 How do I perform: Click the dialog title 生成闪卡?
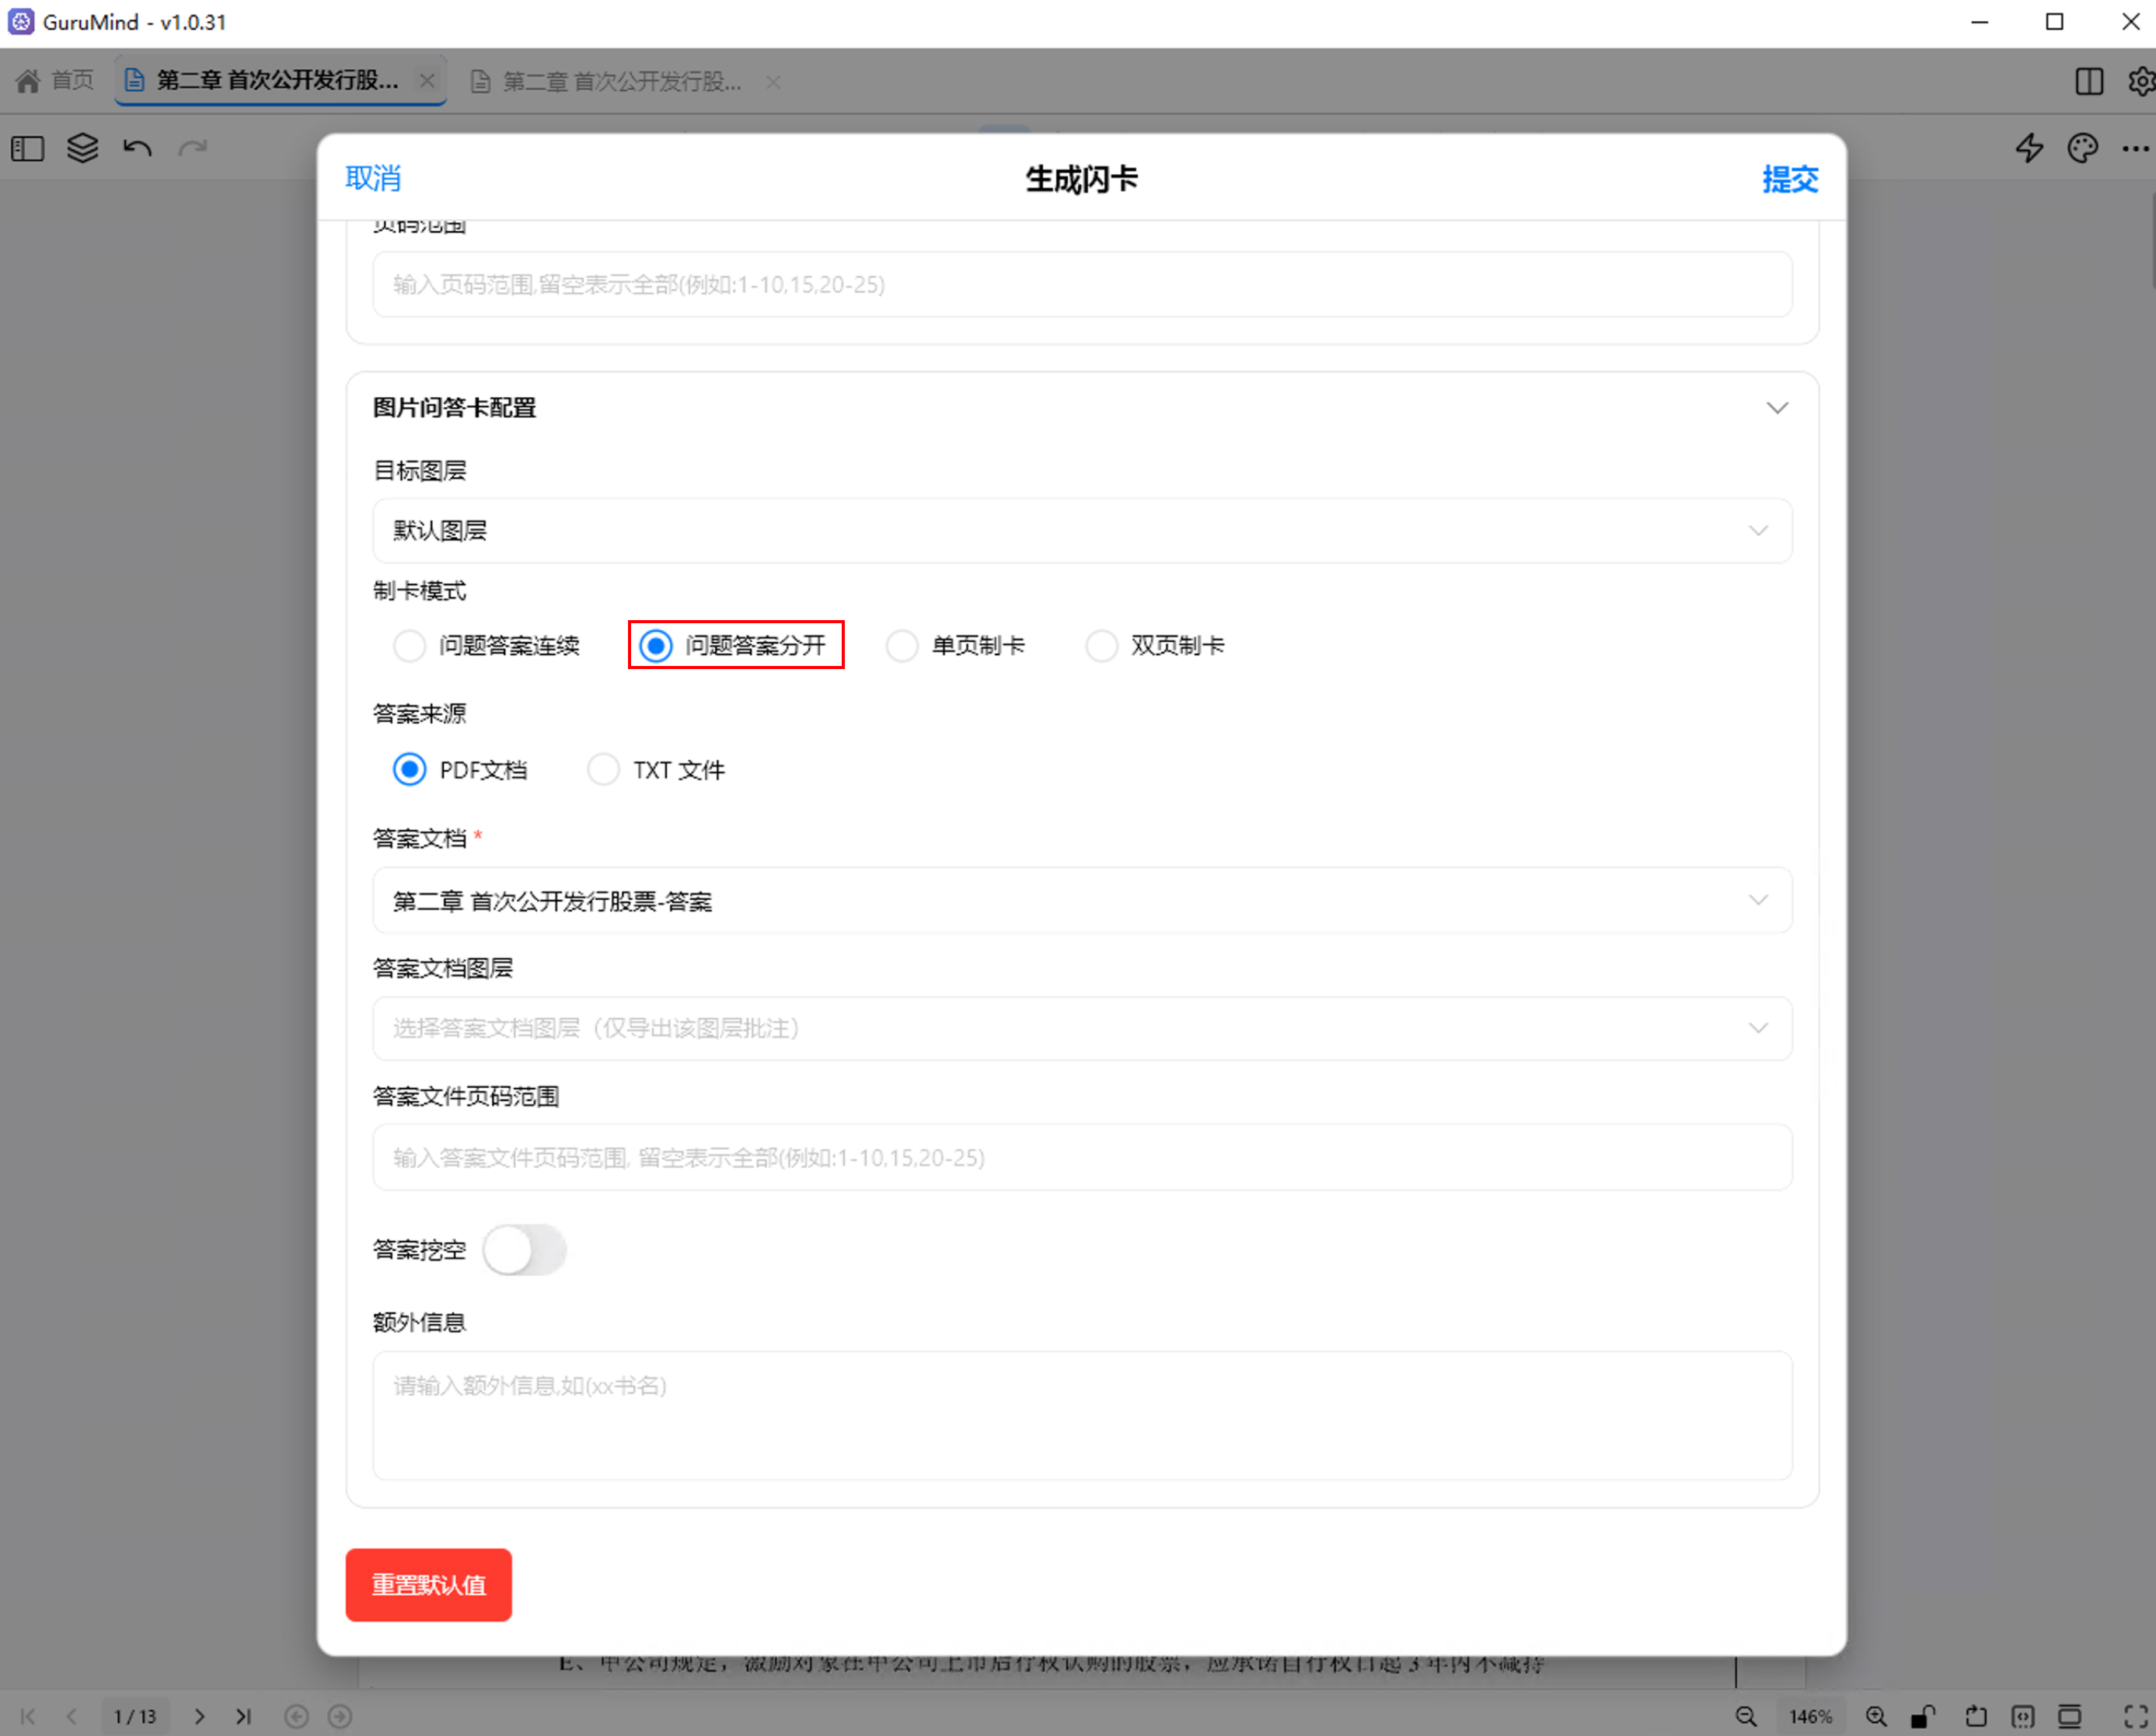coord(1082,179)
